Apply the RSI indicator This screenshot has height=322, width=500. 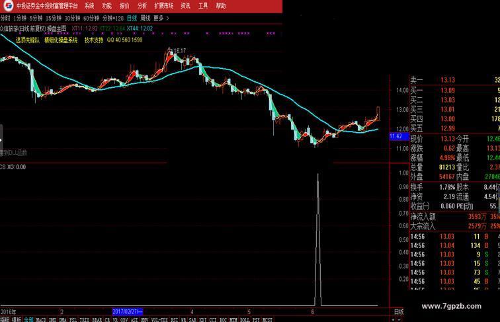point(174,319)
